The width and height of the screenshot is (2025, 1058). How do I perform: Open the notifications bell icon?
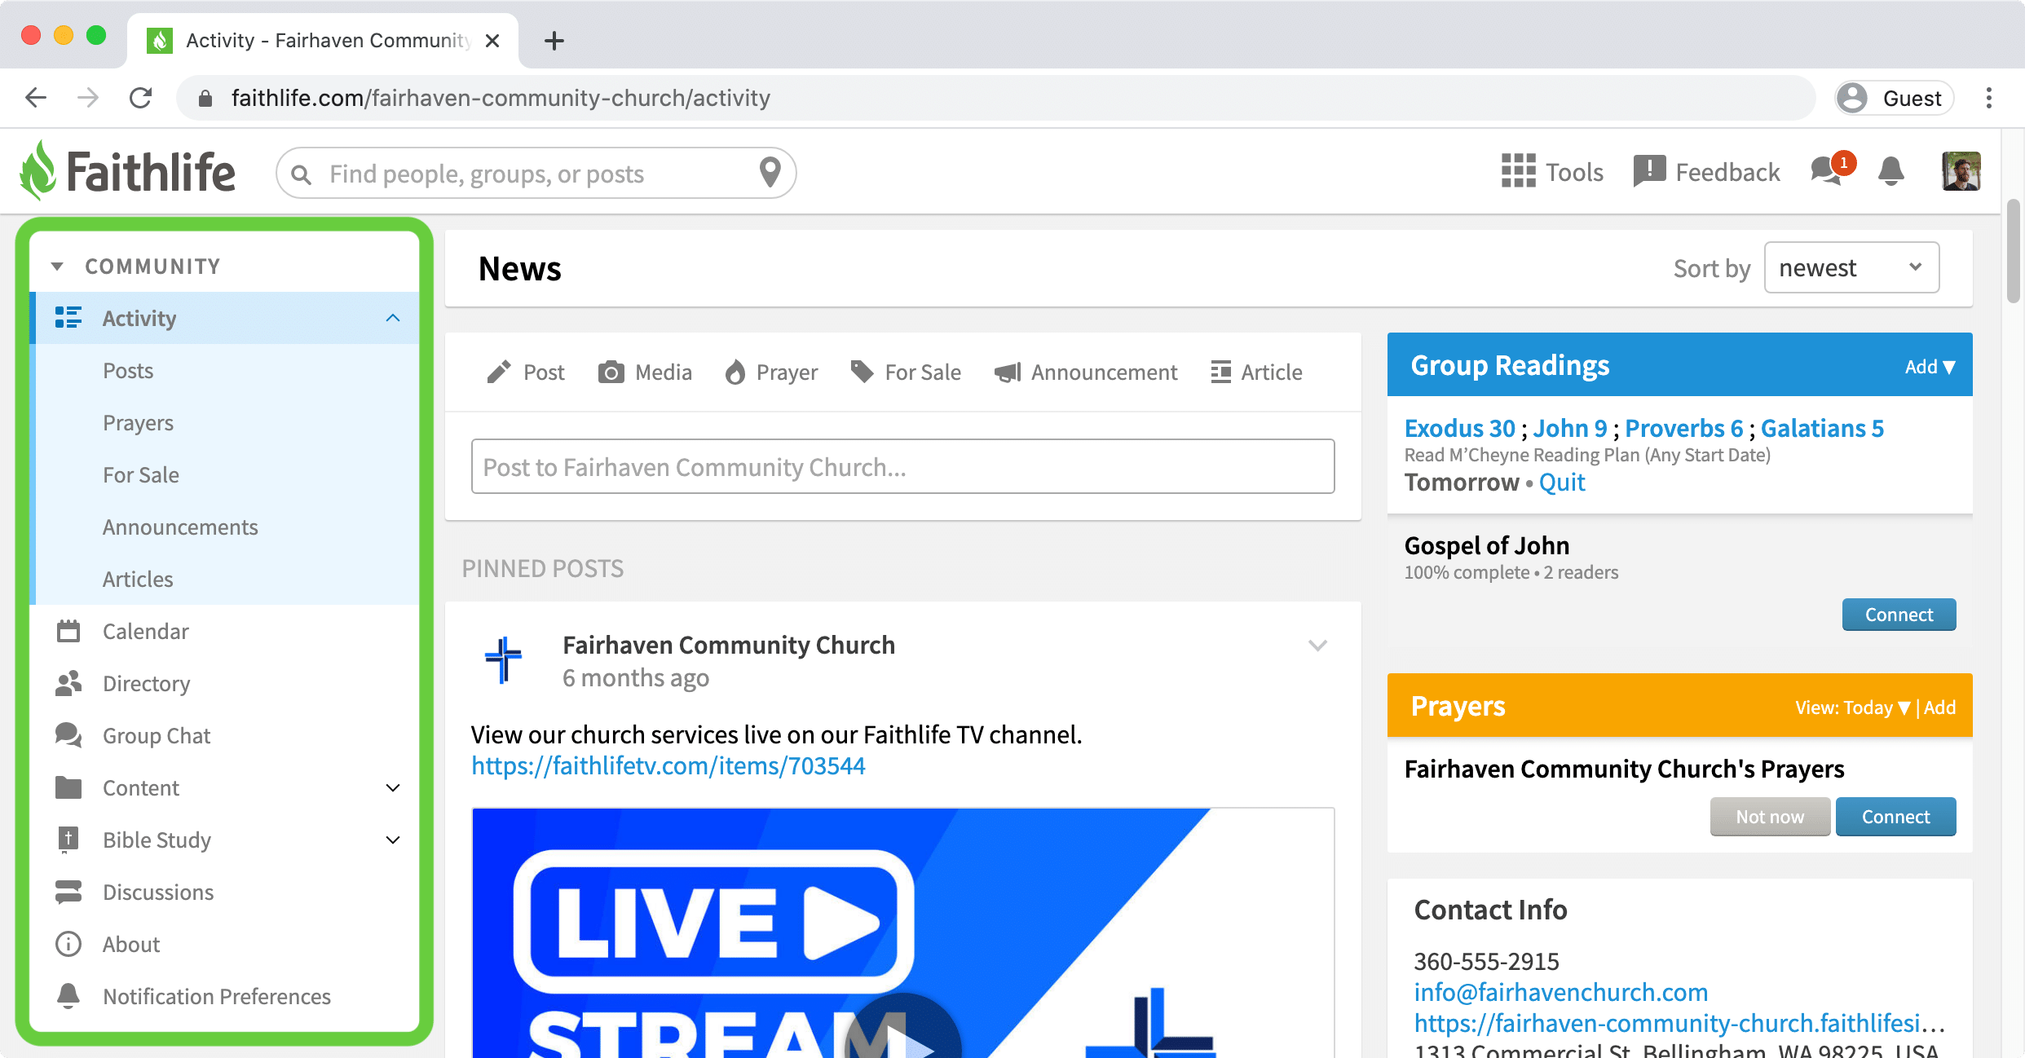[x=1890, y=172]
